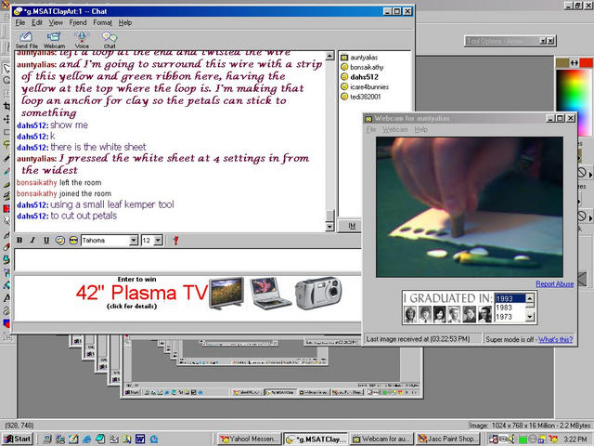Click the Report Abuse link
The image size is (594, 446).
[x=555, y=283]
